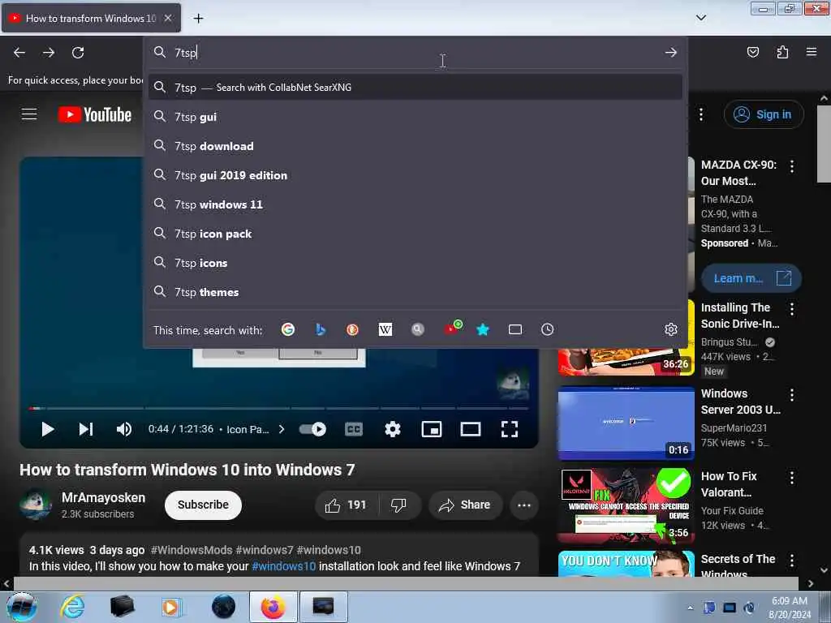Open Windows Media Player taskbar icon

[x=170, y=607]
